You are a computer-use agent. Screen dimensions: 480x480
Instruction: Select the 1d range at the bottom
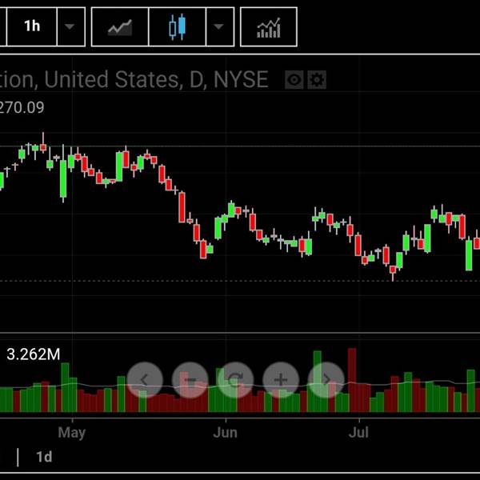[44, 457]
